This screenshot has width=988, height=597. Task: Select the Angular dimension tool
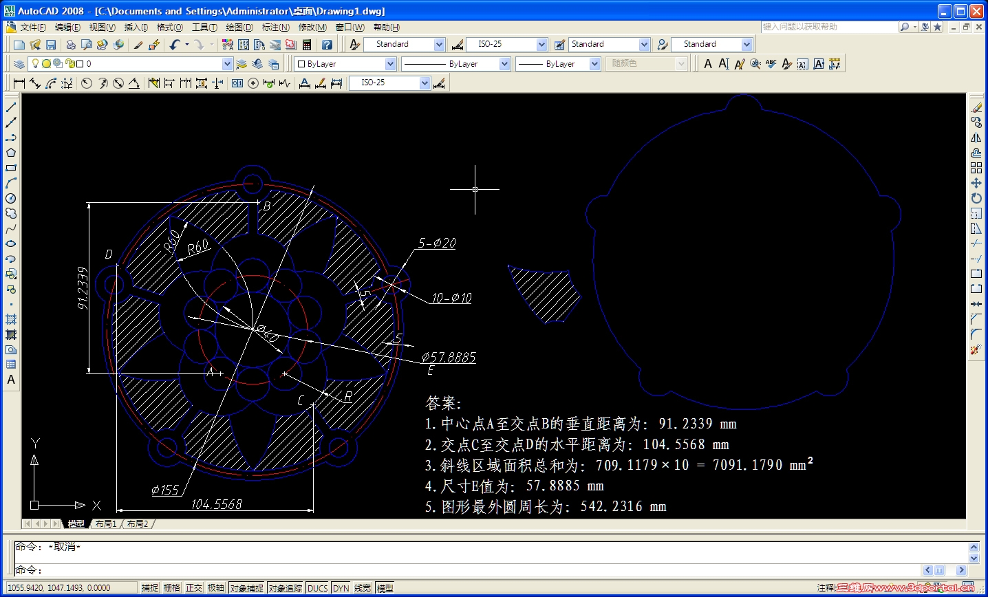134,83
